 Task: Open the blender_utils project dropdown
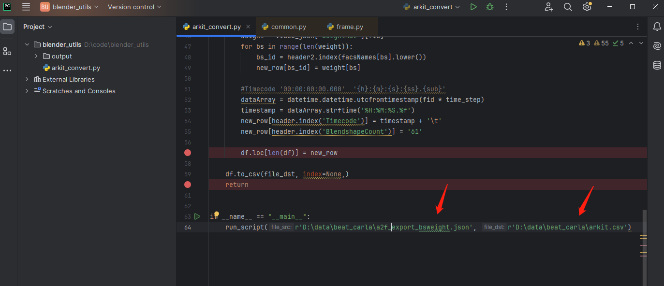(70, 7)
